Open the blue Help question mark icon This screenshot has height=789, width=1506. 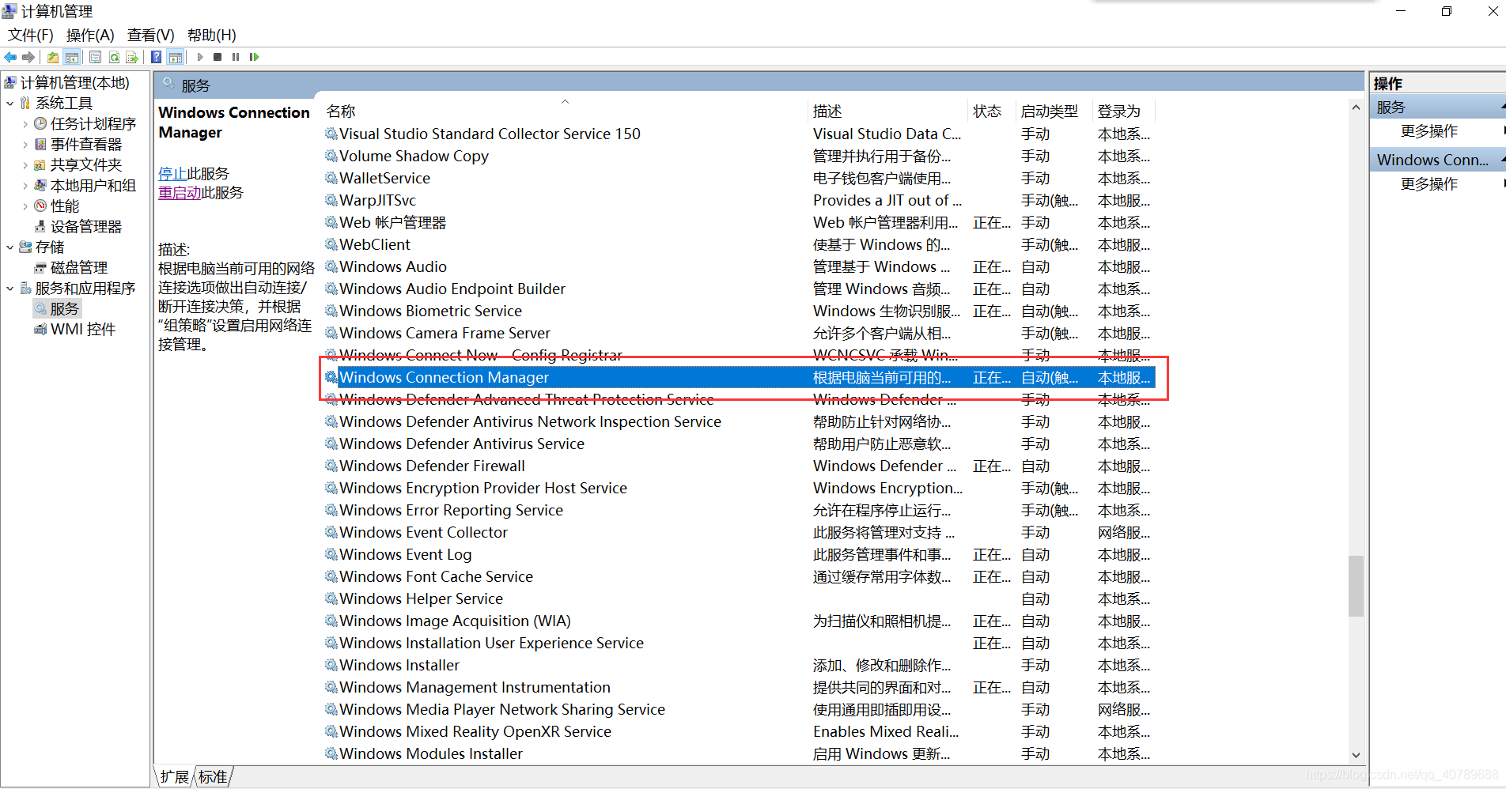point(156,57)
